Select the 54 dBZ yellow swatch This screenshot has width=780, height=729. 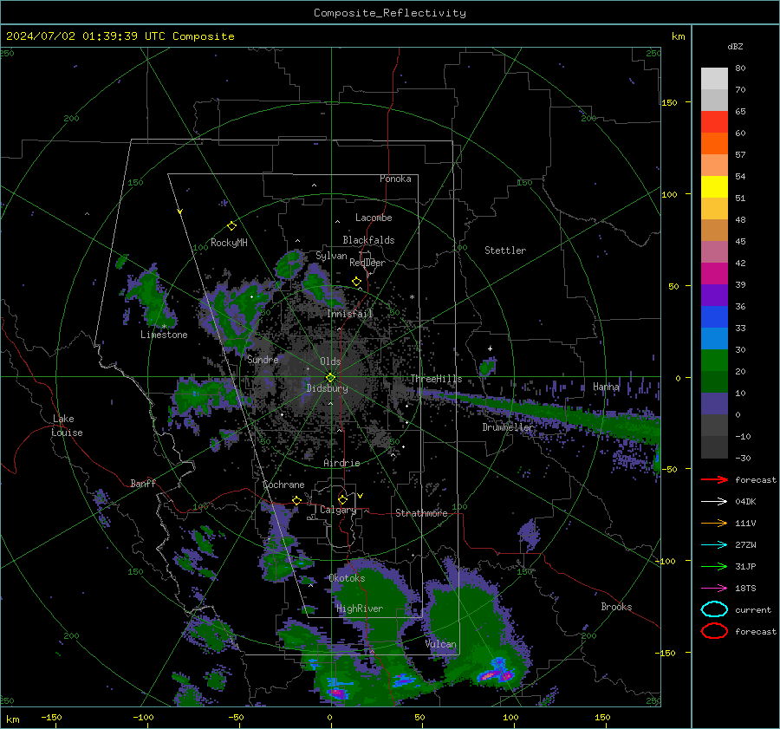(x=714, y=186)
